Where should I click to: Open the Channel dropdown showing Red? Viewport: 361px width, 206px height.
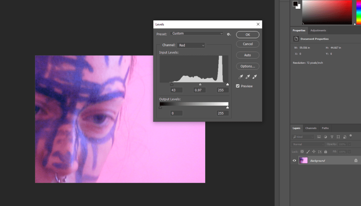coord(191,45)
